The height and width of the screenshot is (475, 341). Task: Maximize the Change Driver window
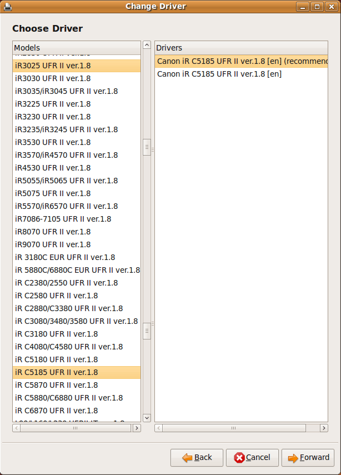[x=317, y=7]
